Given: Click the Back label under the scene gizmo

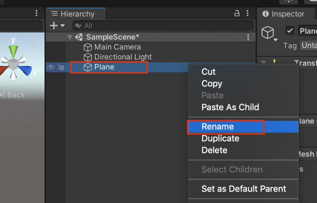Looking at the screenshot, I should tap(15, 95).
